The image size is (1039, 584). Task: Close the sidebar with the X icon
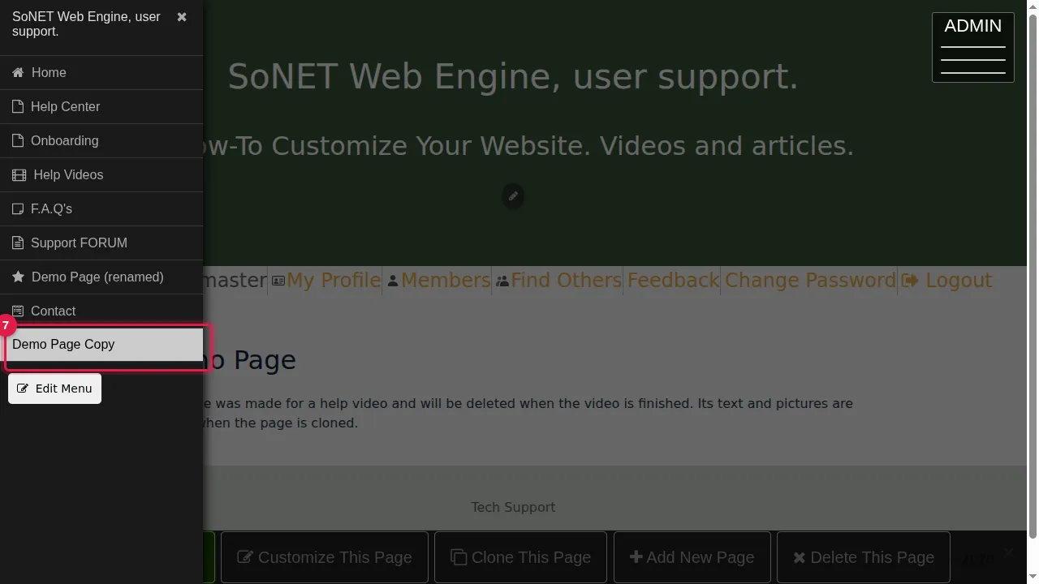pos(182,17)
